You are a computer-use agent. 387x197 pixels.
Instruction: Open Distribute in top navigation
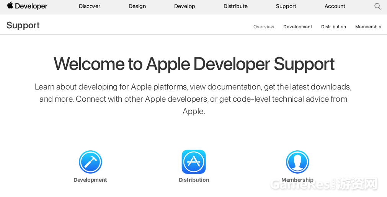point(235,6)
